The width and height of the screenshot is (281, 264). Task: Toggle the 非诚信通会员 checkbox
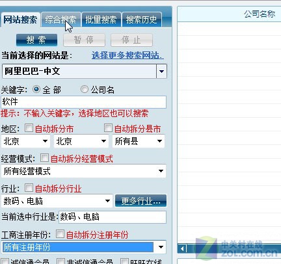60,261
